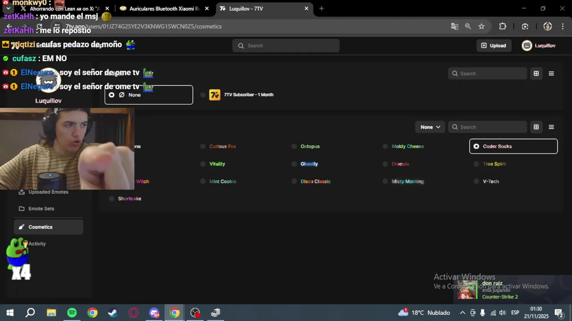The height and width of the screenshot is (321, 572).
Task: Open Opera GX from taskbar
Action: point(134,313)
